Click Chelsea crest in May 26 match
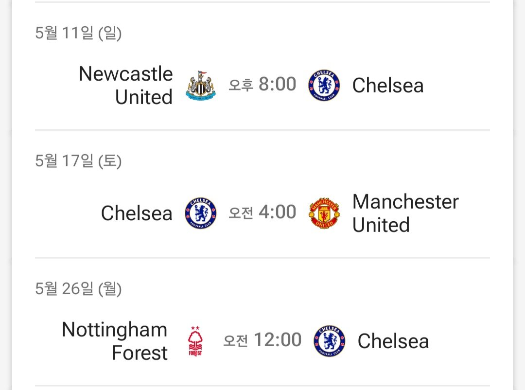The image size is (525, 390). click(329, 341)
